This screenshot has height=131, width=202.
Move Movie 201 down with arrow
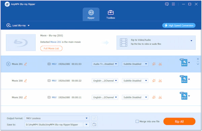(198, 64)
